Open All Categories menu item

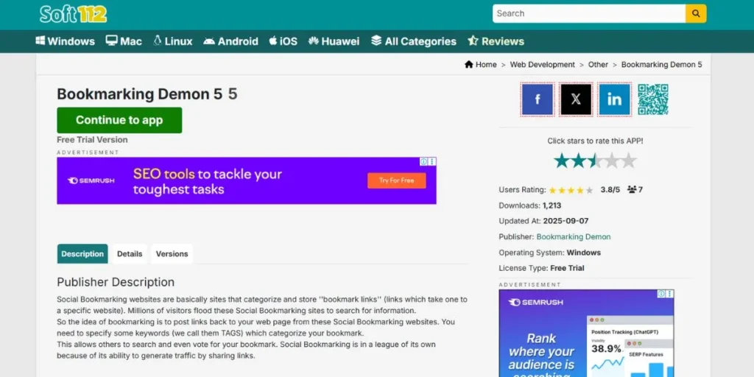(x=414, y=41)
